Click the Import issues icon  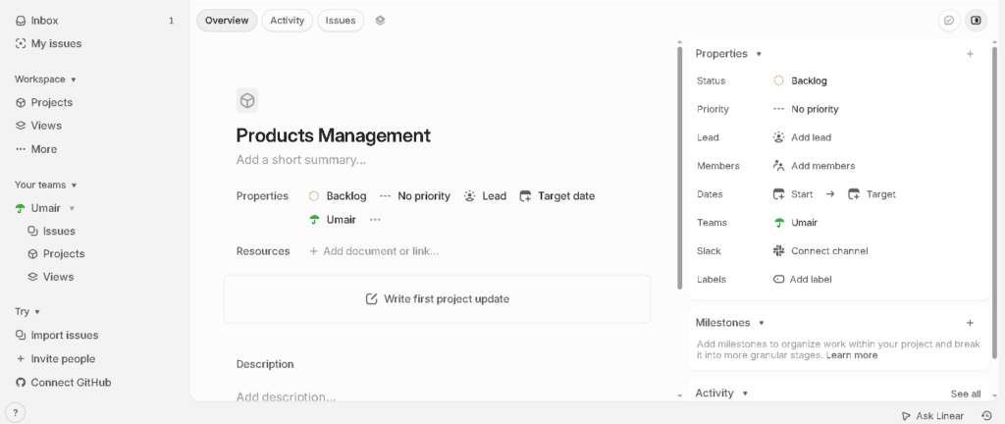pos(21,335)
